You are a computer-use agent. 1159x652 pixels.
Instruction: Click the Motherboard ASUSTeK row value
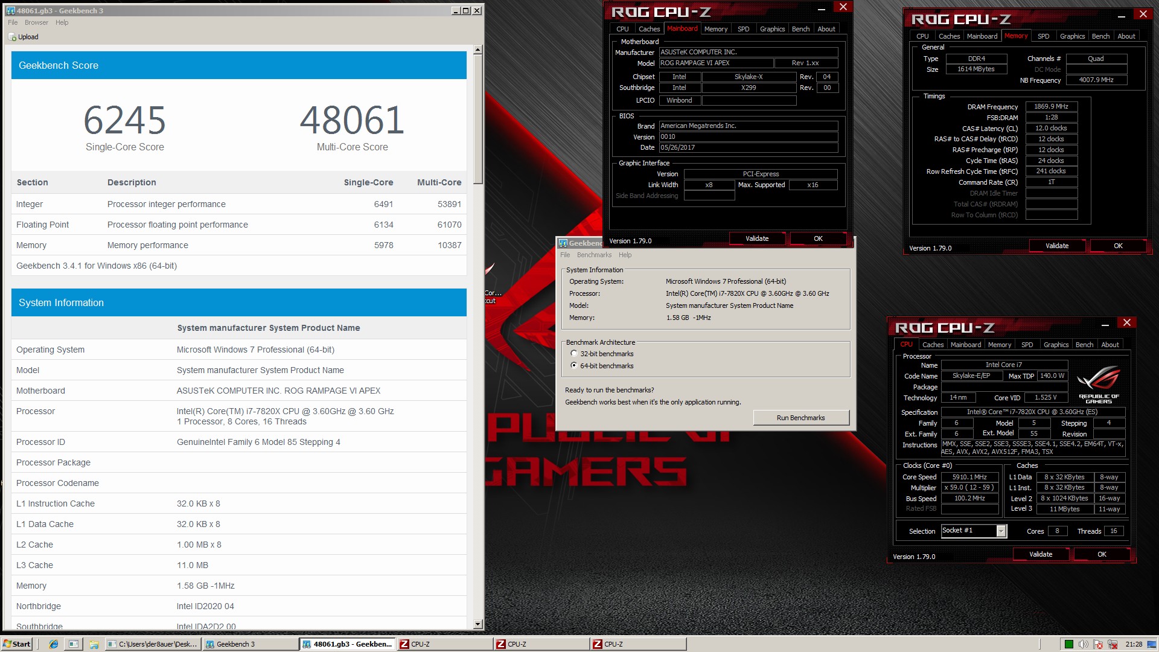(x=278, y=391)
